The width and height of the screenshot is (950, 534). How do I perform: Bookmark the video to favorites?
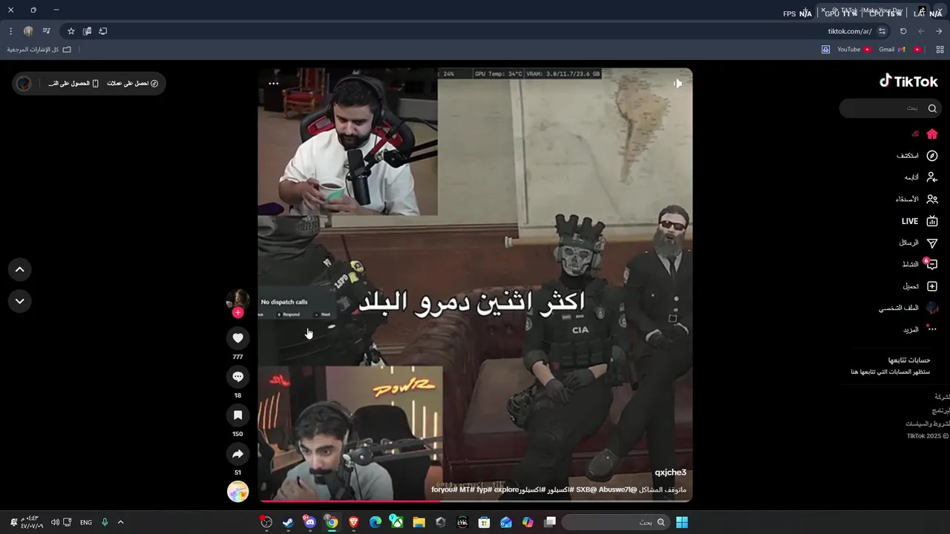[x=237, y=415]
